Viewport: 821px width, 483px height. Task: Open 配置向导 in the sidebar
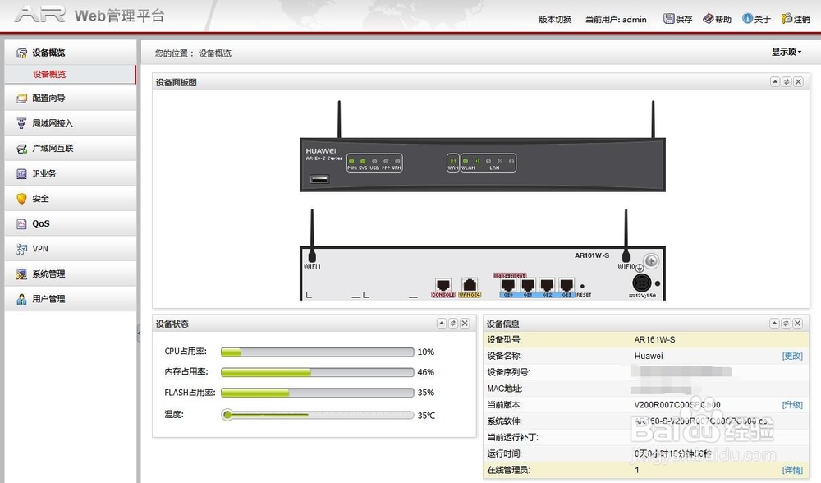70,98
